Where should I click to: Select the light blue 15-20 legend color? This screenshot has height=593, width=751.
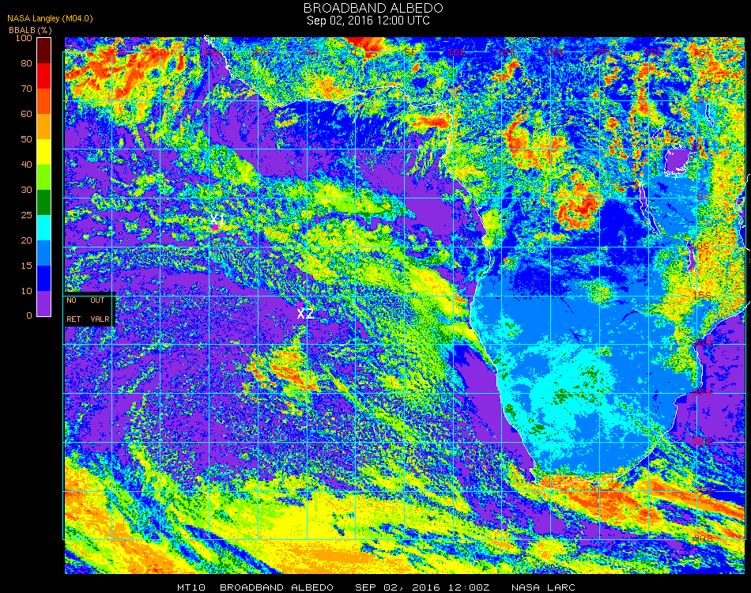44,253
